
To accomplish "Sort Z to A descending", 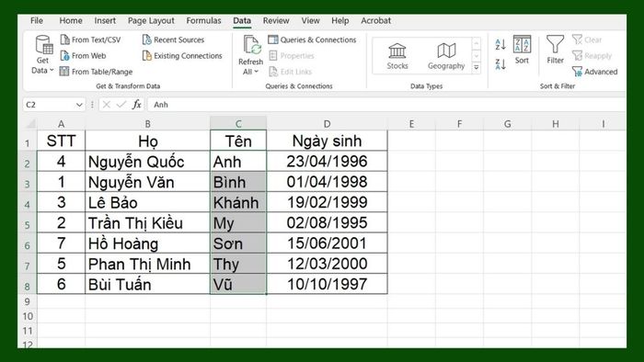I will pyautogui.click(x=500, y=64).
